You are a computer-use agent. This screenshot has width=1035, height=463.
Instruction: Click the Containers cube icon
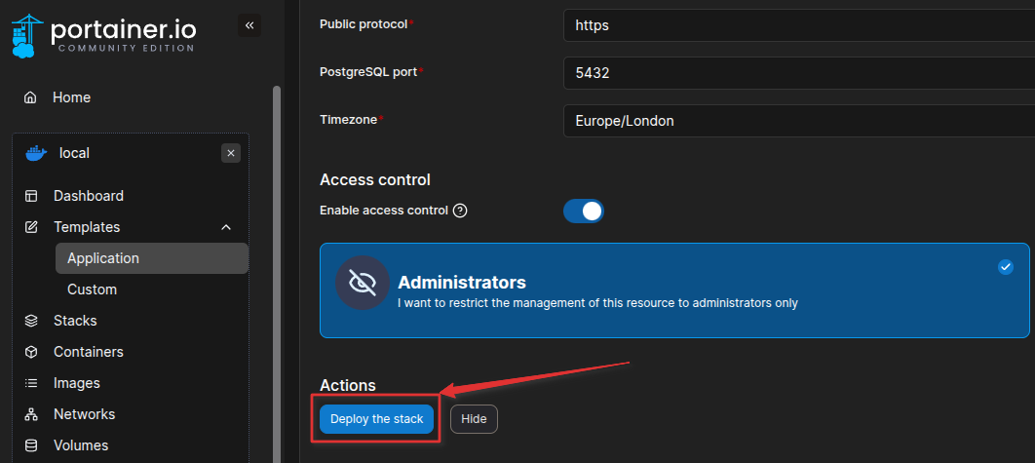[x=31, y=352]
